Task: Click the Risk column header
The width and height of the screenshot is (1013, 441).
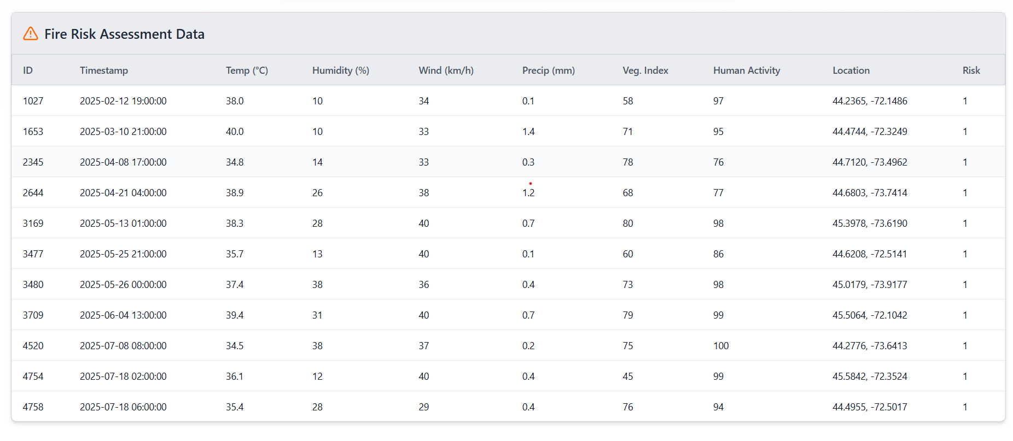Action: (971, 70)
